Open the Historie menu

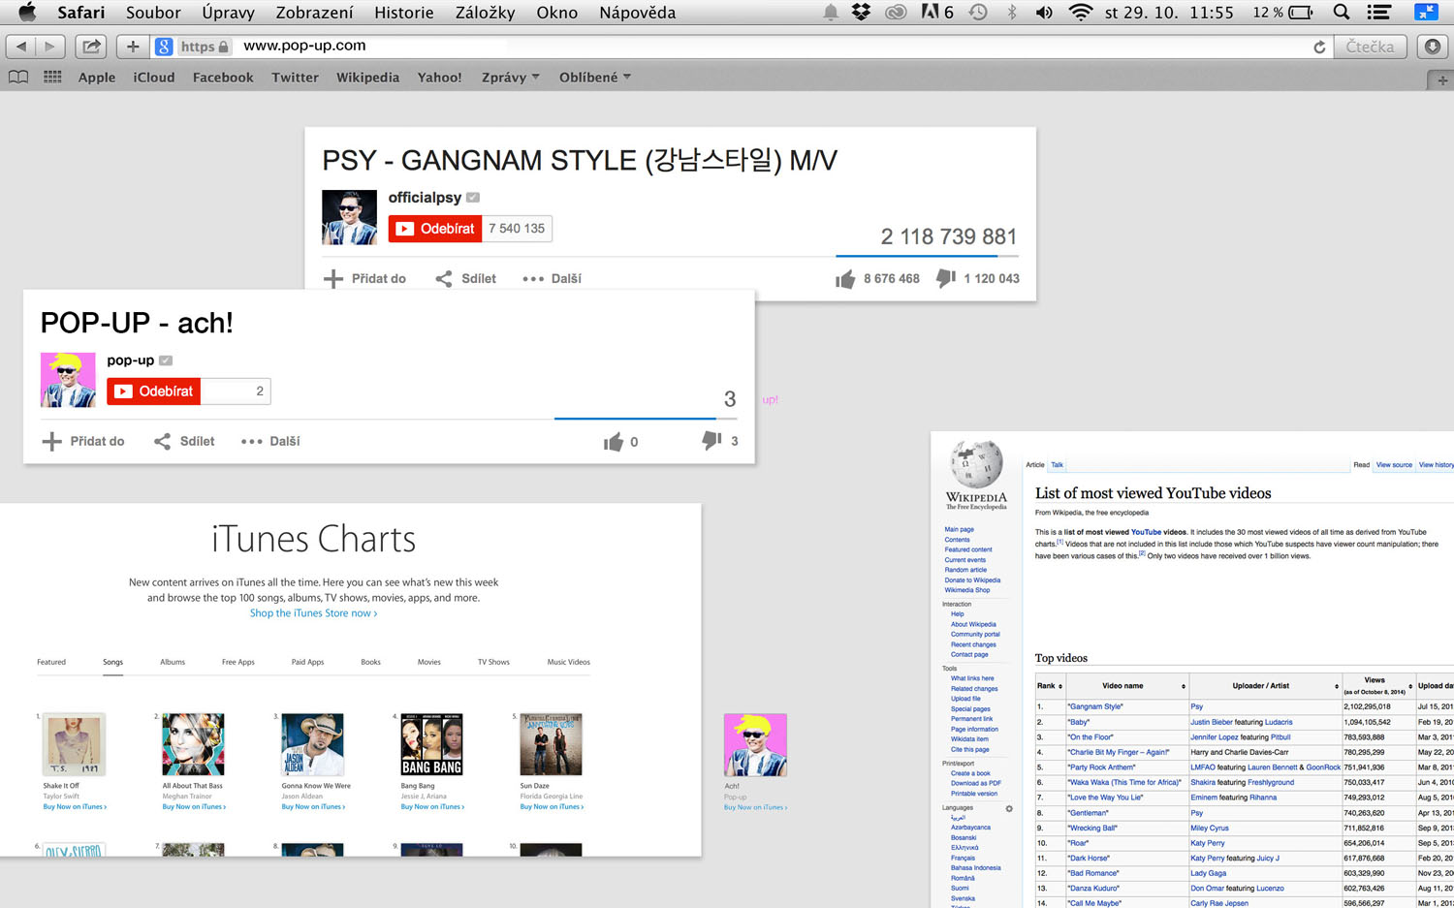point(404,13)
